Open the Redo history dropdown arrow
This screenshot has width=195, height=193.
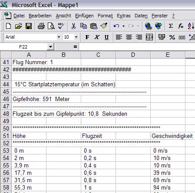coord(139,26)
